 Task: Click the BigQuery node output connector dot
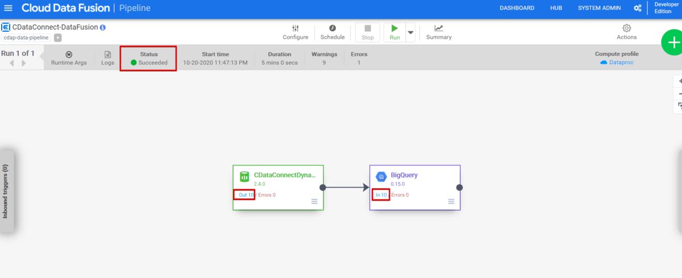(459, 187)
